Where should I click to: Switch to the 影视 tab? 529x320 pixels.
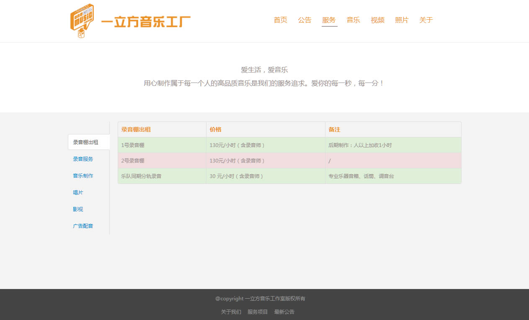coord(78,209)
